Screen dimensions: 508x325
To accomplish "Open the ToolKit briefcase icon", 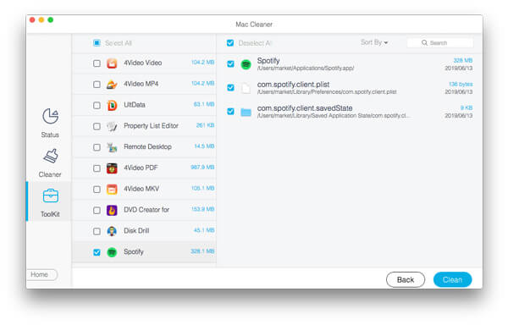I will 51,196.
